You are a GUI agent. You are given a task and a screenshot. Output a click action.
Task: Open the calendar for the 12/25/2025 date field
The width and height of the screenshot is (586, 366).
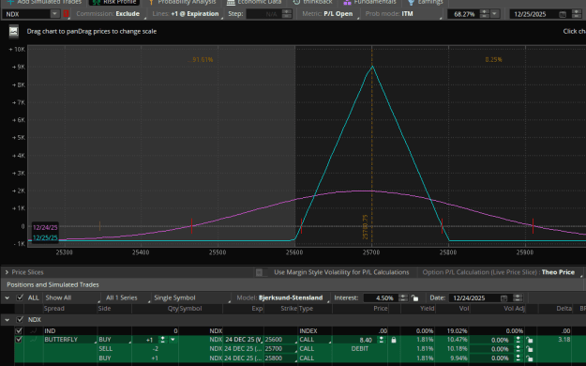(x=562, y=14)
